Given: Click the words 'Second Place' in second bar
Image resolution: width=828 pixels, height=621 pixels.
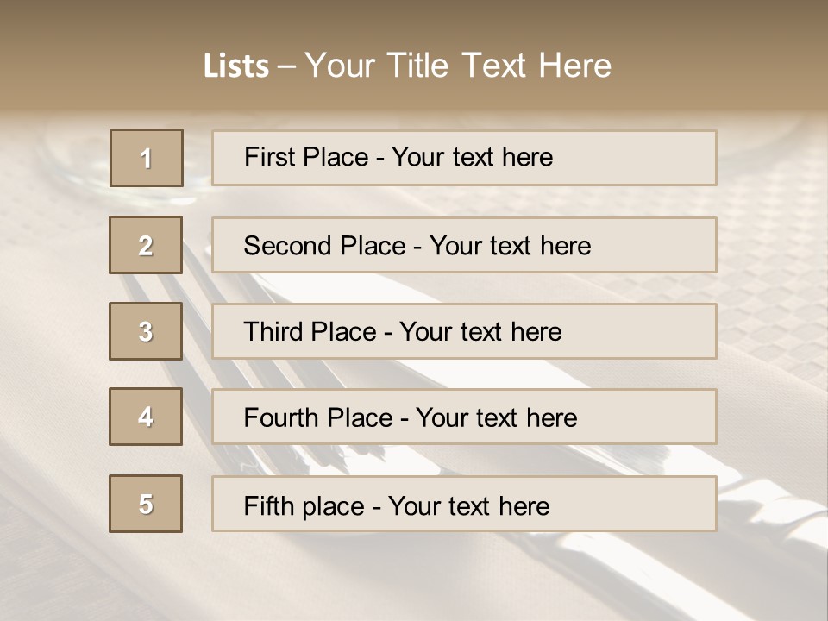Looking at the screenshot, I should coord(325,246).
